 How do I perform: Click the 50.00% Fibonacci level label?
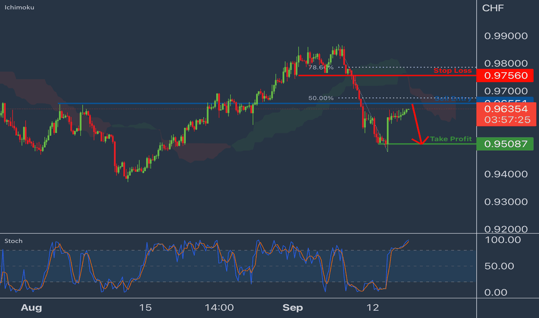pyautogui.click(x=321, y=98)
